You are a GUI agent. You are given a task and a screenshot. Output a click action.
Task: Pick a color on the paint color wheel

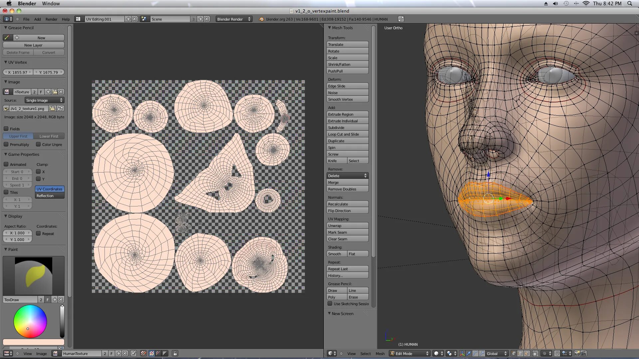point(30,321)
